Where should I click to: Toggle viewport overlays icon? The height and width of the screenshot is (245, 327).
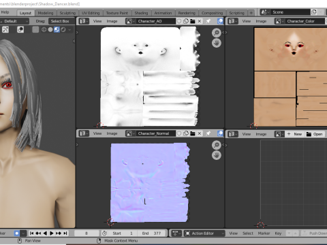[20, 29]
